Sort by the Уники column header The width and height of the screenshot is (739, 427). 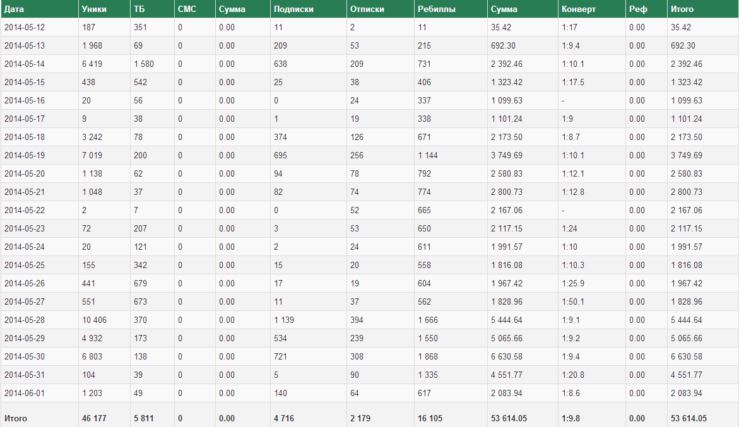94,9
